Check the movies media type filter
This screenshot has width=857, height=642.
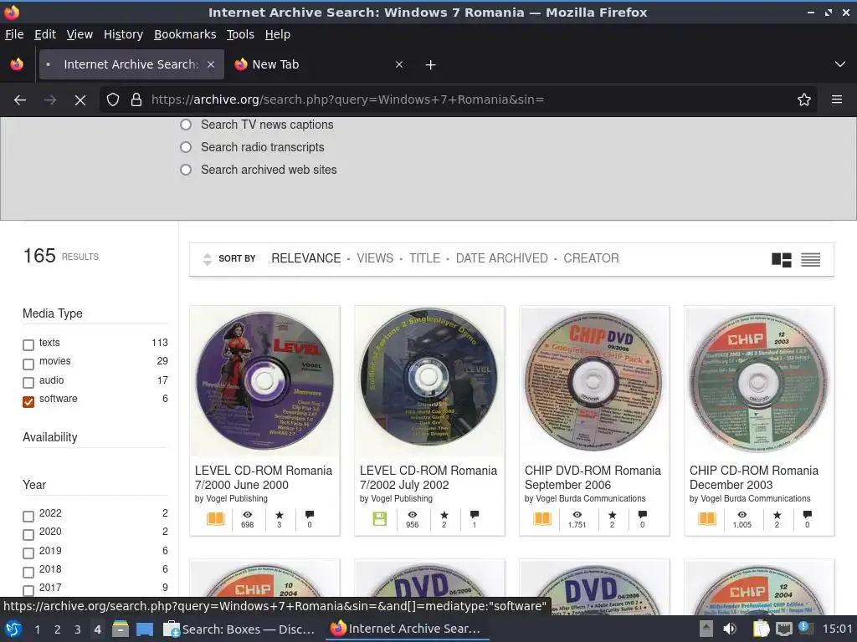[x=28, y=364]
